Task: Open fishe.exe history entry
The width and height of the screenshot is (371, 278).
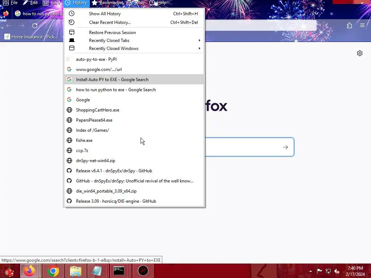Action: click(x=134, y=140)
